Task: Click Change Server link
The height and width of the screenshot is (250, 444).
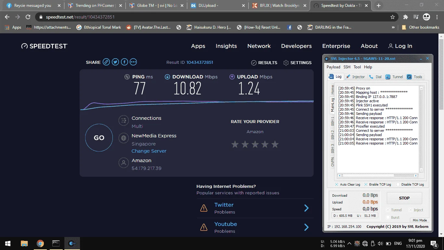Action: (x=149, y=151)
